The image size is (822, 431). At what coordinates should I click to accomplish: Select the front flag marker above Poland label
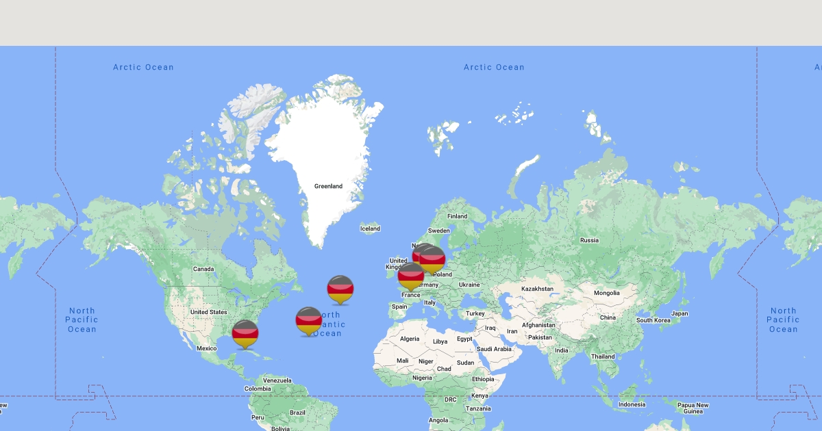(433, 259)
